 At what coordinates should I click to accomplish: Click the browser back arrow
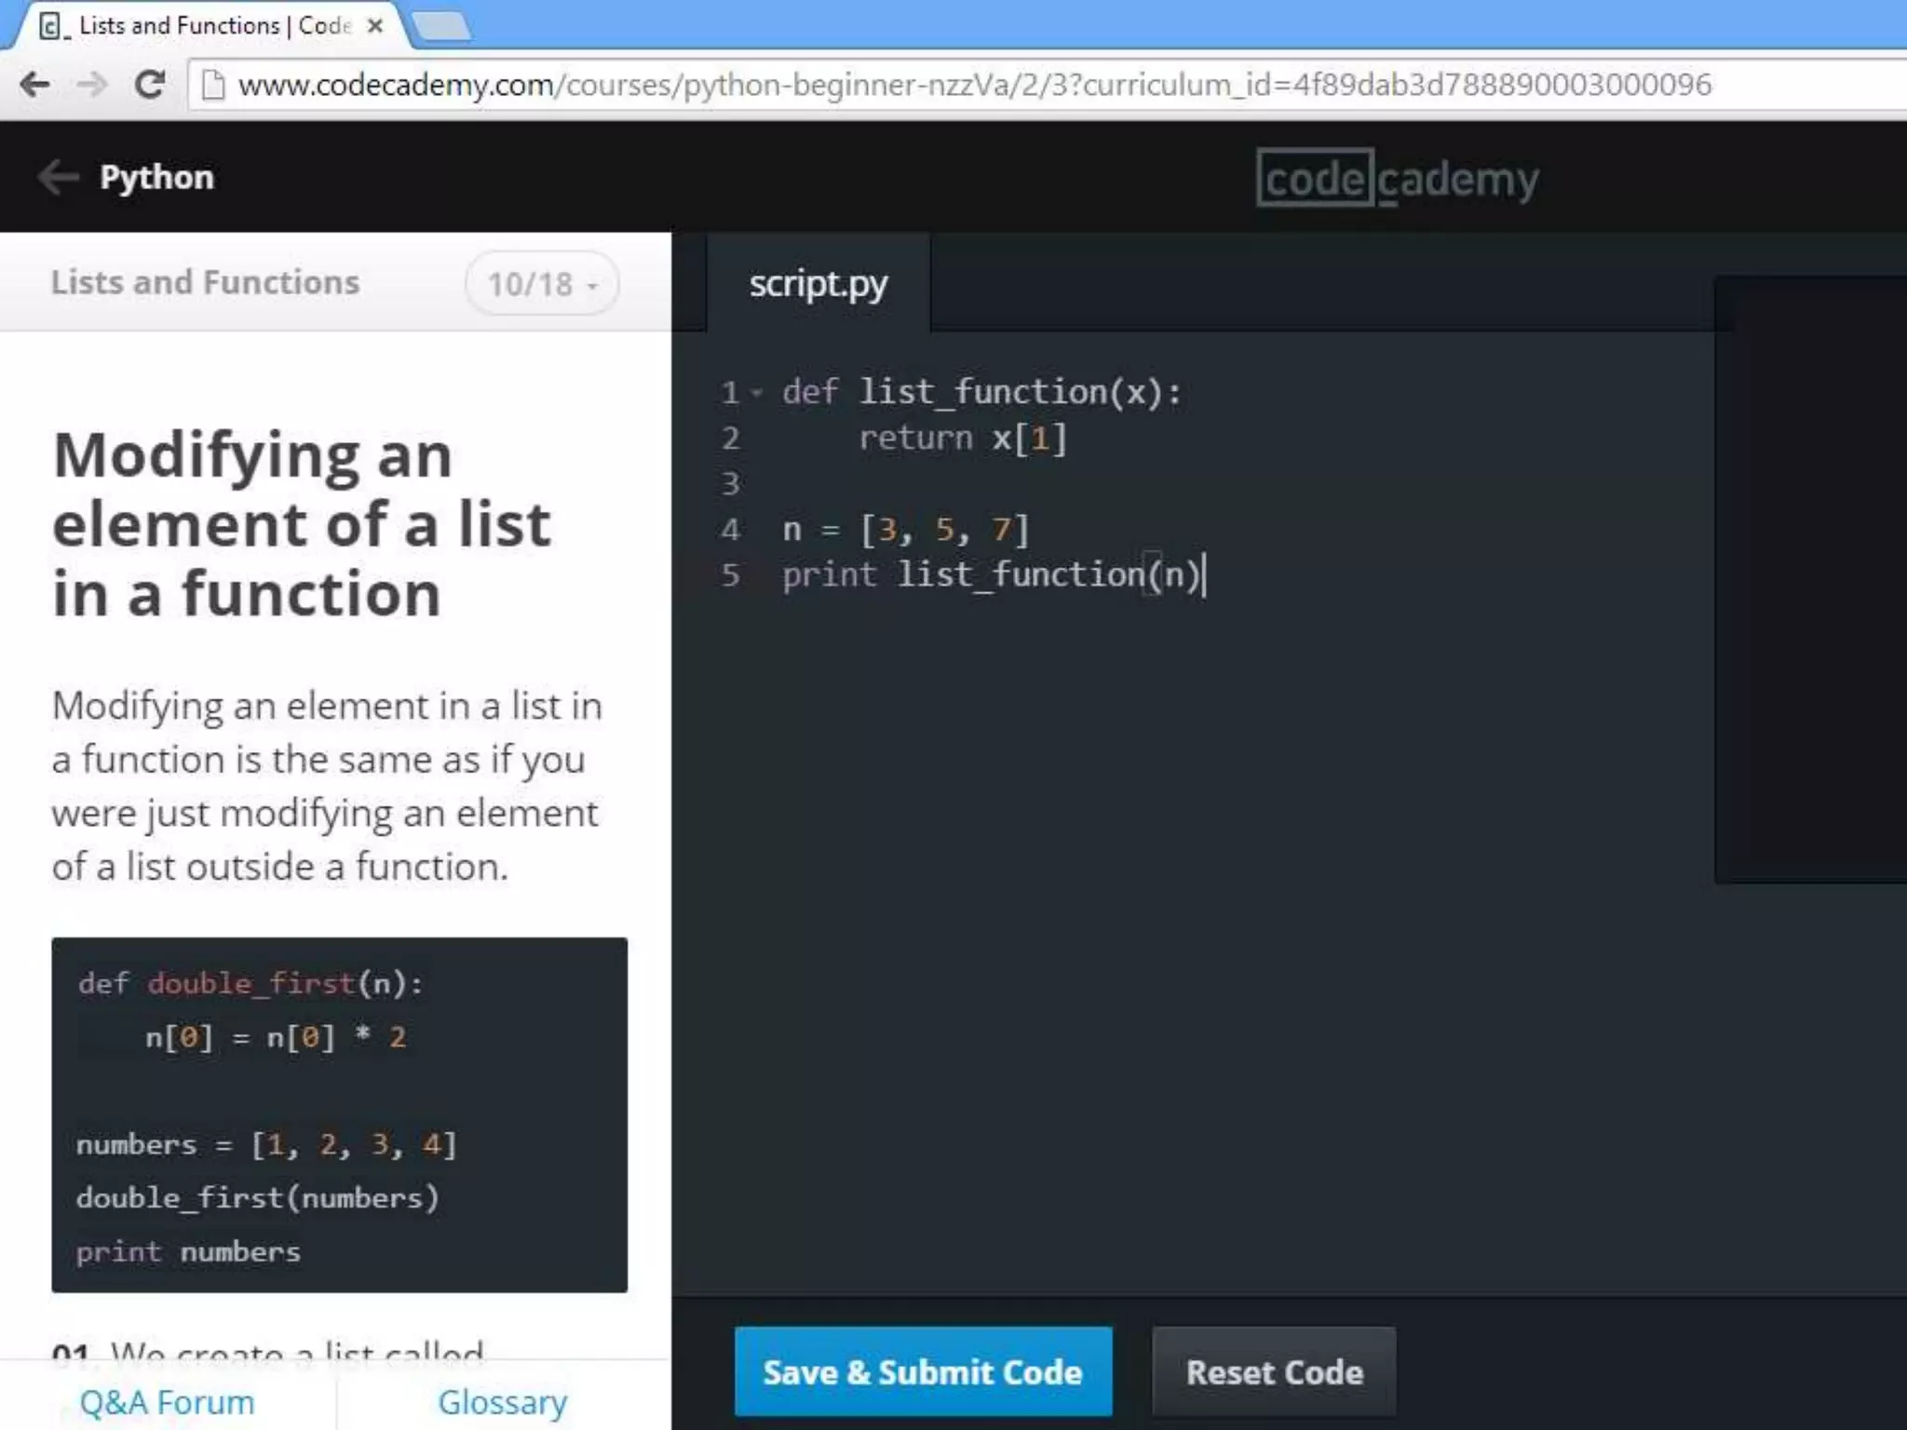(x=35, y=85)
